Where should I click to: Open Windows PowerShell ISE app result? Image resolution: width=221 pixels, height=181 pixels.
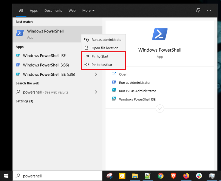coord(57,56)
